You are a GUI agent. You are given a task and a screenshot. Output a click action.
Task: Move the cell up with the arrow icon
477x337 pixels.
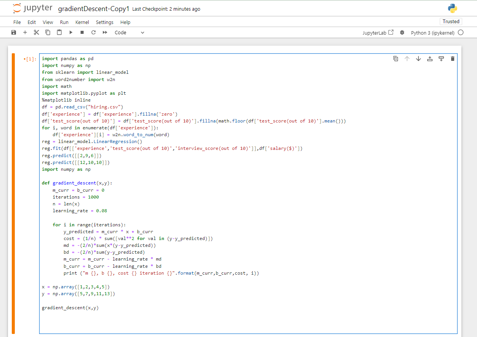pyautogui.click(x=407, y=59)
